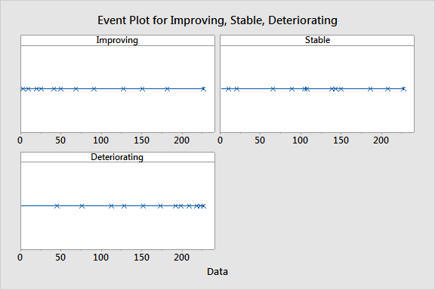Screen dimensions: 435x290
Task: Click the 100 tick label under Improving panel
Action: (100, 140)
